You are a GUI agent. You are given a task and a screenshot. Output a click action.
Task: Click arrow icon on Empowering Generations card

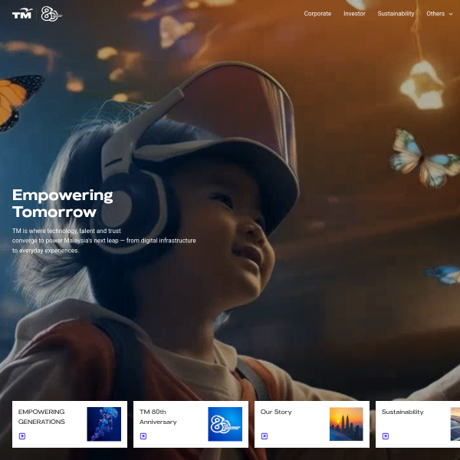22,436
